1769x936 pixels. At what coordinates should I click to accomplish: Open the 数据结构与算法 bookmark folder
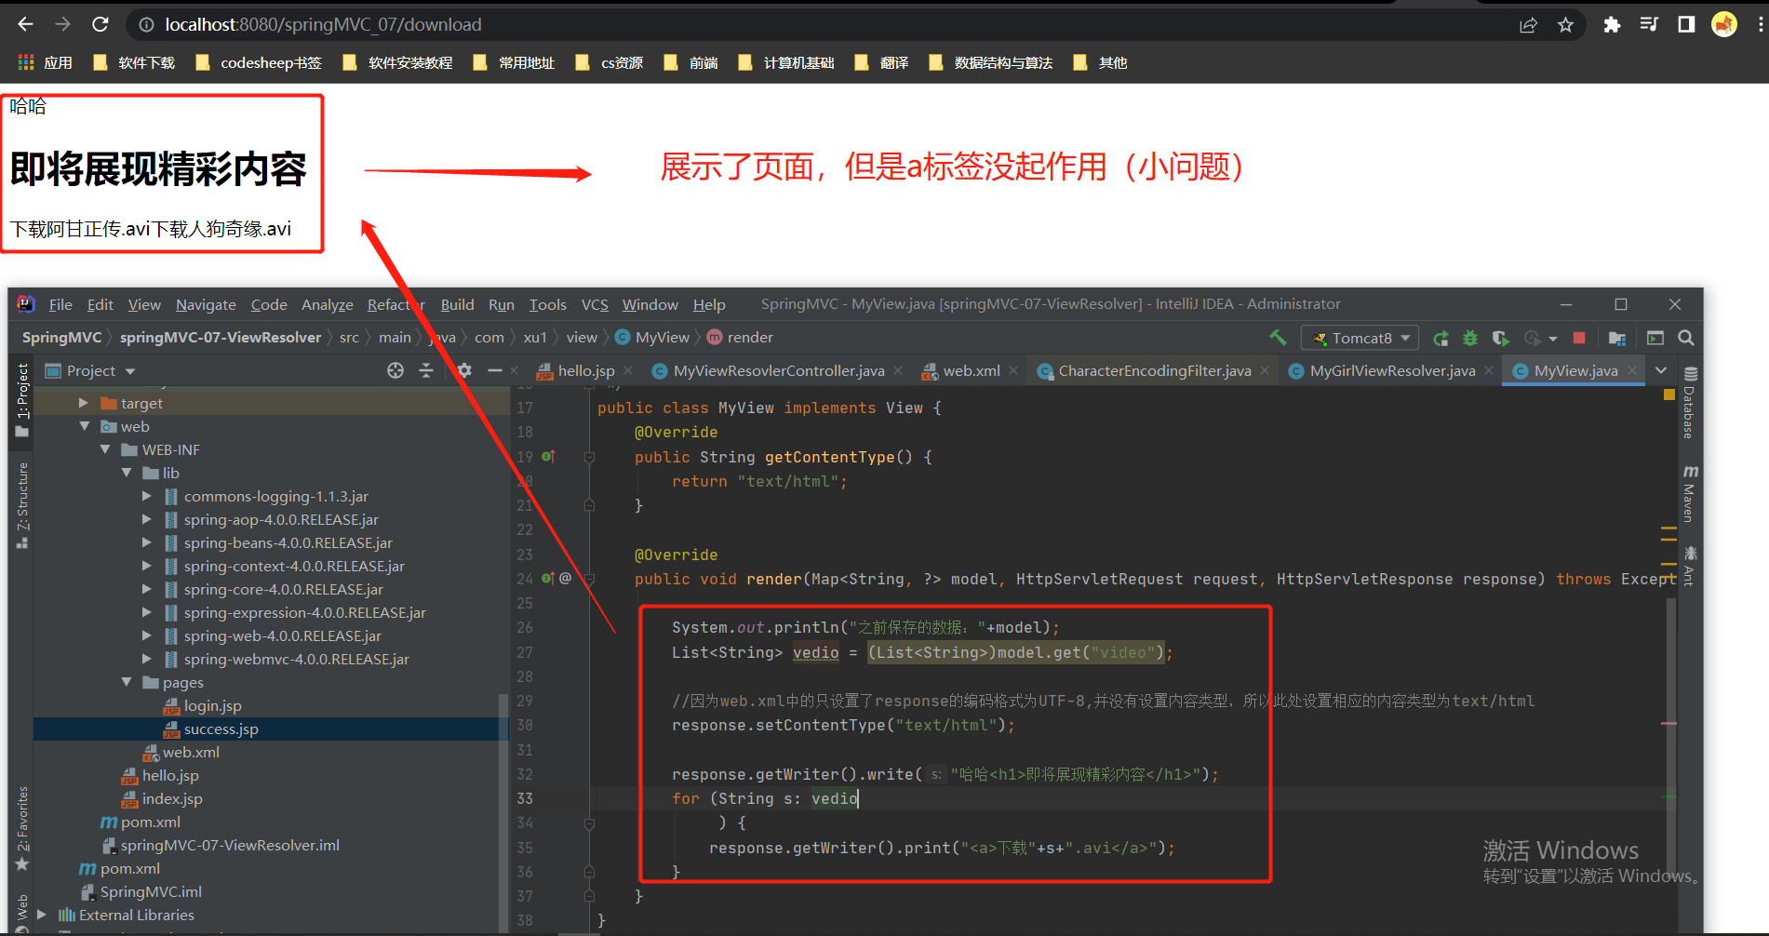click(x=991, y=62)
